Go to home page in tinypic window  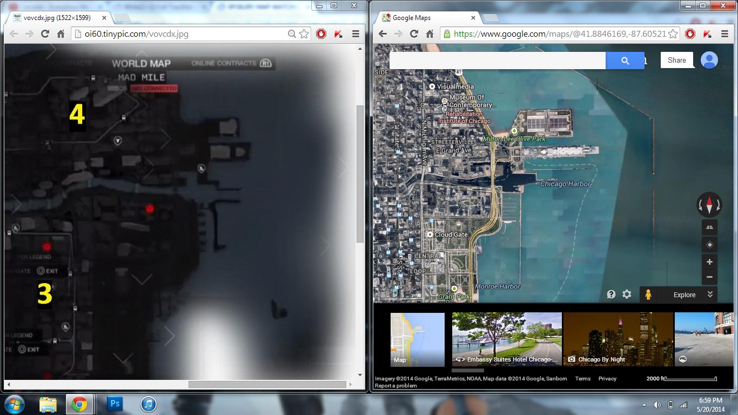click(x=61, y=34)
